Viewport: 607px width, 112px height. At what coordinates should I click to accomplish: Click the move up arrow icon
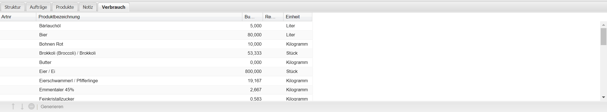(13, 107)
